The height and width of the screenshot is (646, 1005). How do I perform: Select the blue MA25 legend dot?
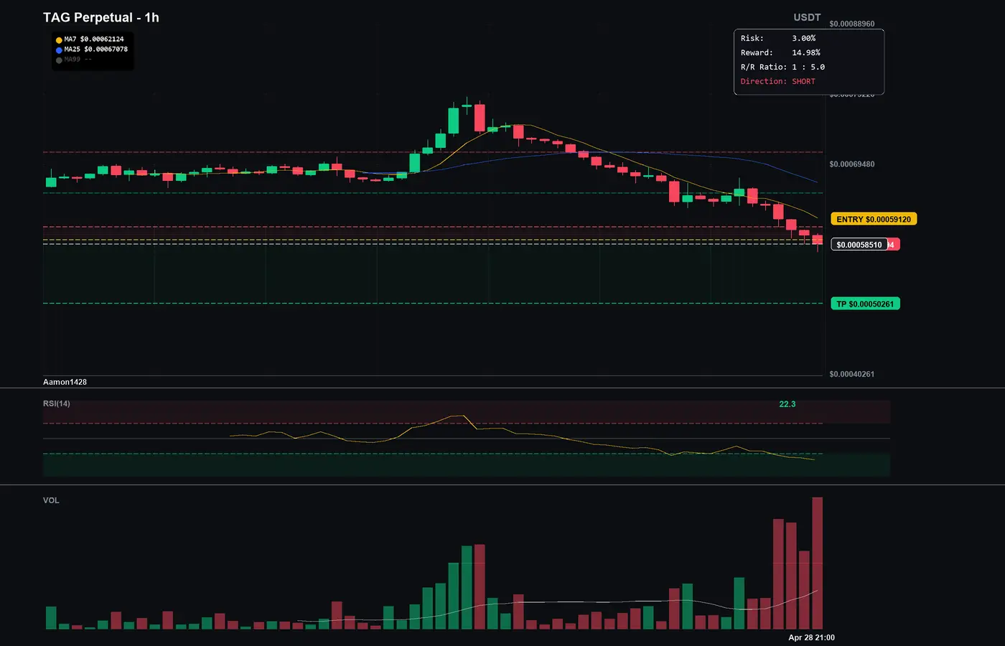pyautogui.click(x=59, y=50)
